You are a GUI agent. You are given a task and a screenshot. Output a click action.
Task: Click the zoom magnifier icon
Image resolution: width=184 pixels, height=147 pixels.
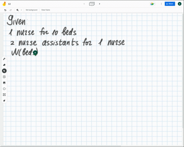click(x=18, y=10)
